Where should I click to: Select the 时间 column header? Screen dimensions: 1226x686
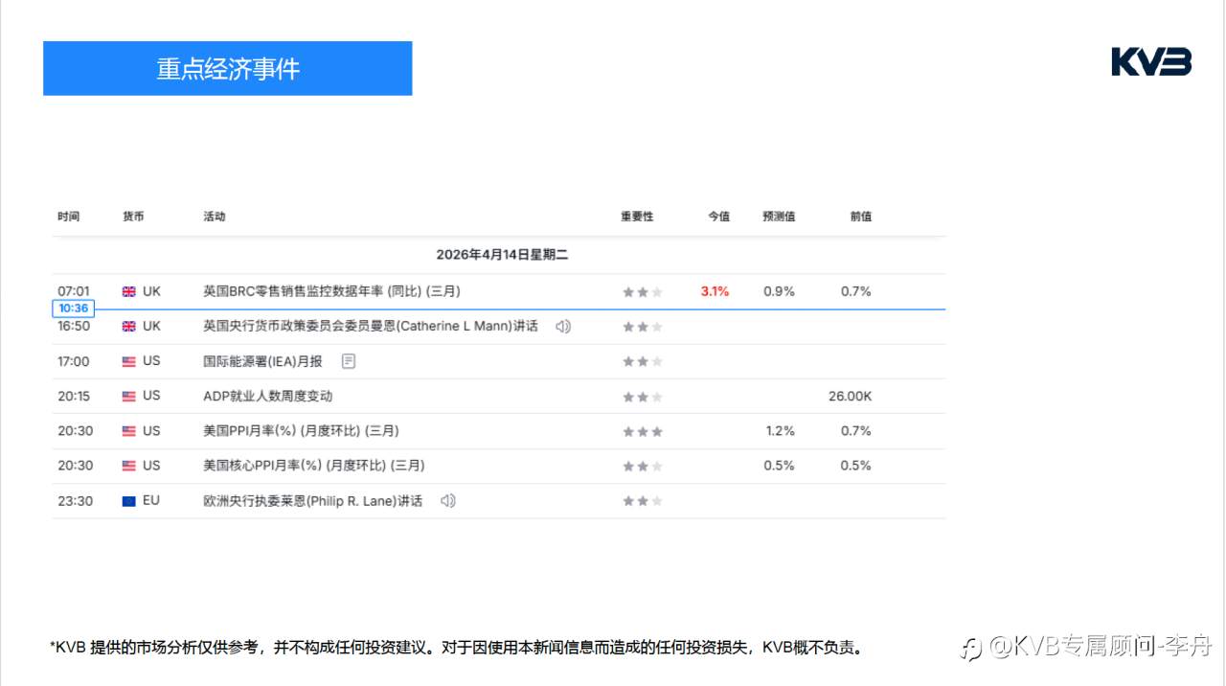coord(69,216)
